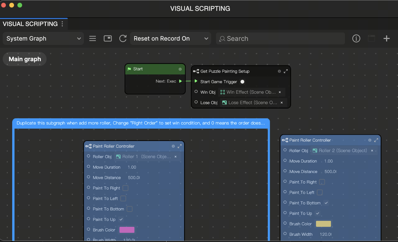Click the disabled window panel icon
The height and width of the screenshot is (242, 398).
coord(371,39)
